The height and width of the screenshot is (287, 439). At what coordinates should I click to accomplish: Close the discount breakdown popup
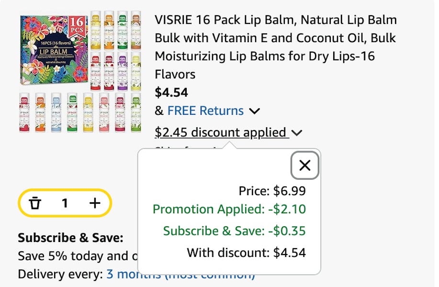(x=305, y=166)
